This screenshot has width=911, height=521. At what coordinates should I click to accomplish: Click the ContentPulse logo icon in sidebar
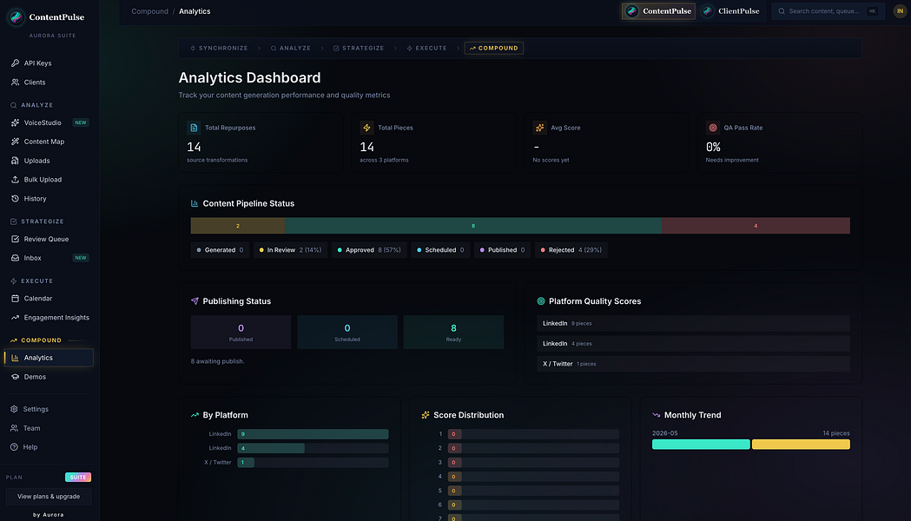(16, 16)
